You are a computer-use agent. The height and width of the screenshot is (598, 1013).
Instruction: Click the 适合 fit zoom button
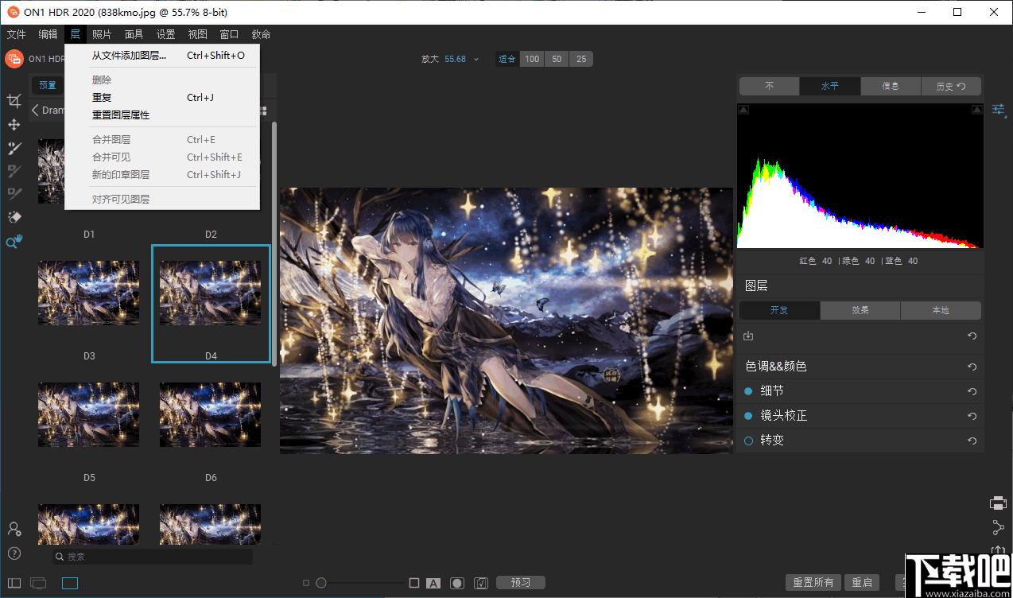point(507,59)
